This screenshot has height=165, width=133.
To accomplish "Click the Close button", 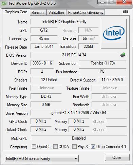I will pyautogui.click(x=117, y=157).
